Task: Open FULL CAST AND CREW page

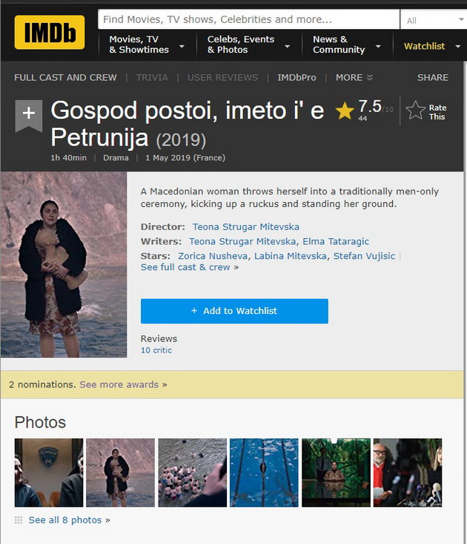Action: pyautogui.click(x=65, y=77)
